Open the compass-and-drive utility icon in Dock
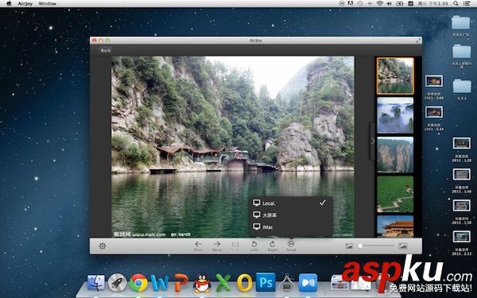 [x=286, y=283]
